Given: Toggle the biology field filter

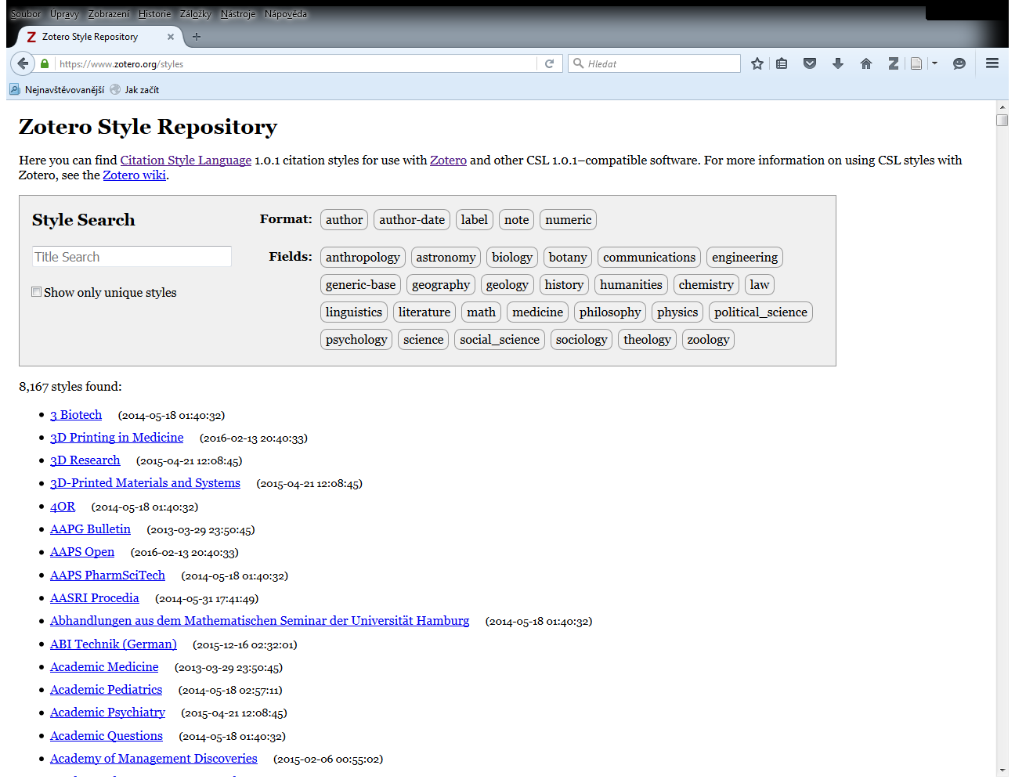Looking at the screenshot, I should click(x=512, y=258).
